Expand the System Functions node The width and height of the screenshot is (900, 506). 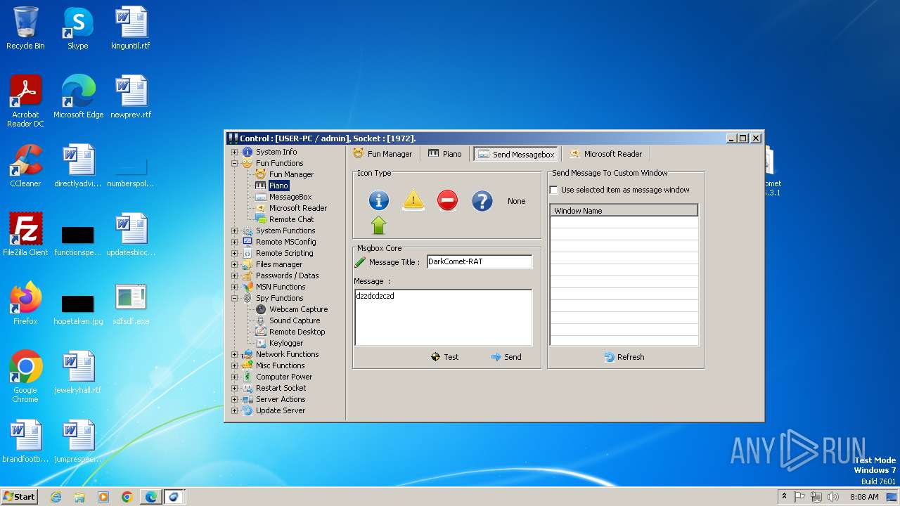point(235,231)
